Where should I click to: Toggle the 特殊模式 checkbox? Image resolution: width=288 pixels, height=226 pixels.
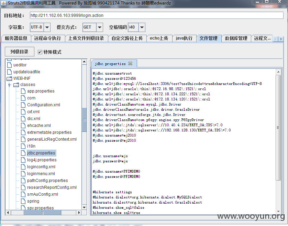[x=40, y=52]
